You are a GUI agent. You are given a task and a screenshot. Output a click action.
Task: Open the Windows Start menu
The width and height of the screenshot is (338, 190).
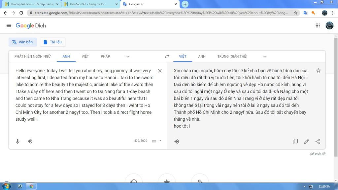point(6,186)
